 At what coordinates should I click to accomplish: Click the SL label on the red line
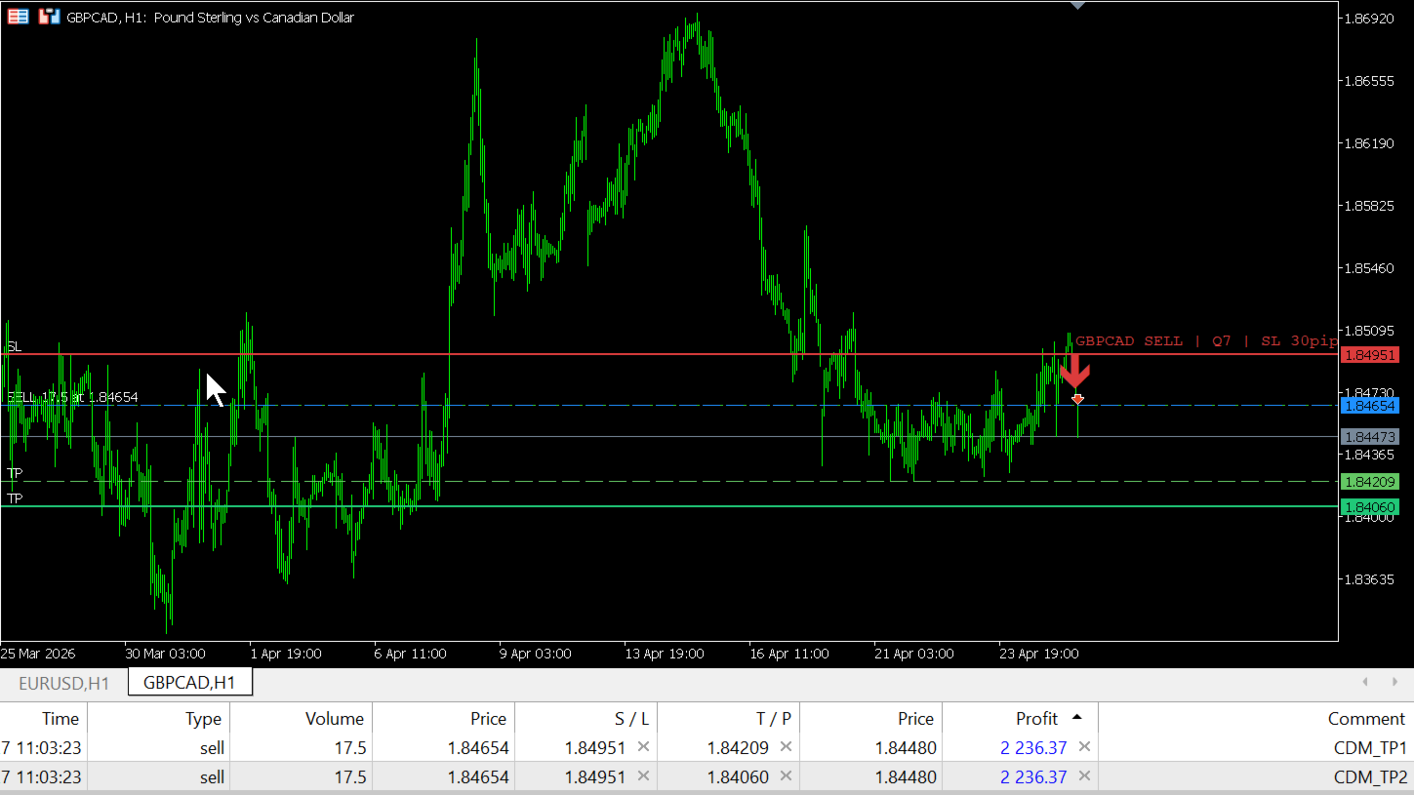click(x=15, y=346)
